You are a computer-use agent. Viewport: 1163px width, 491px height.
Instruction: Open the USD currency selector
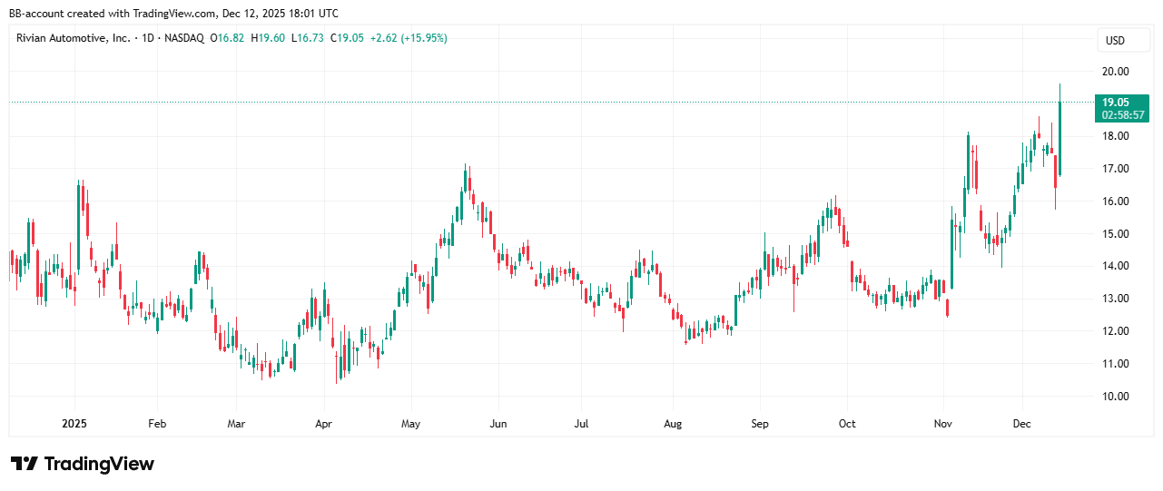tap(1114, 40)
